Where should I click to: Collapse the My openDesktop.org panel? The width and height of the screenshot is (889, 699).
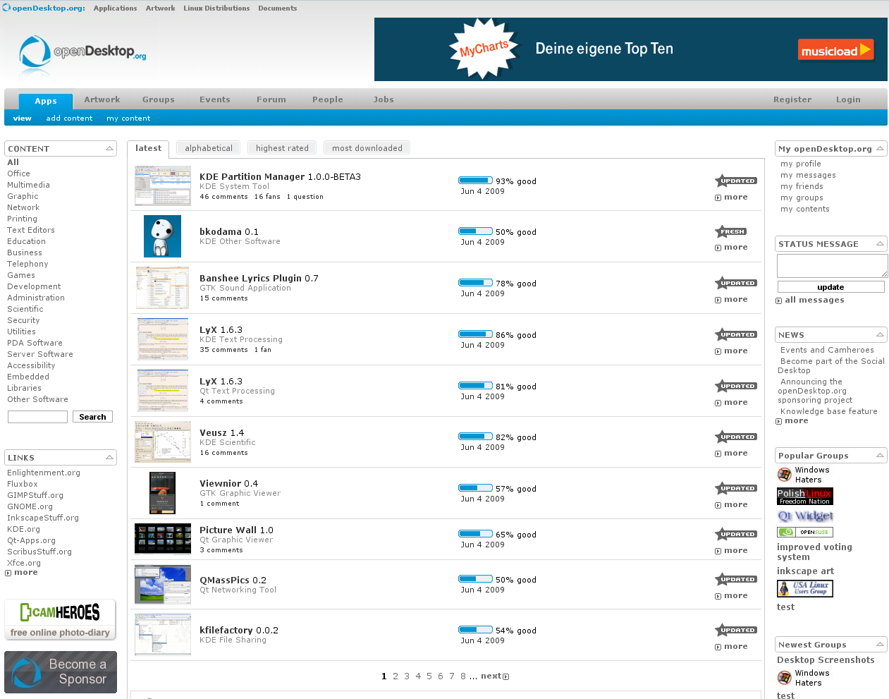tap(880, 148)
